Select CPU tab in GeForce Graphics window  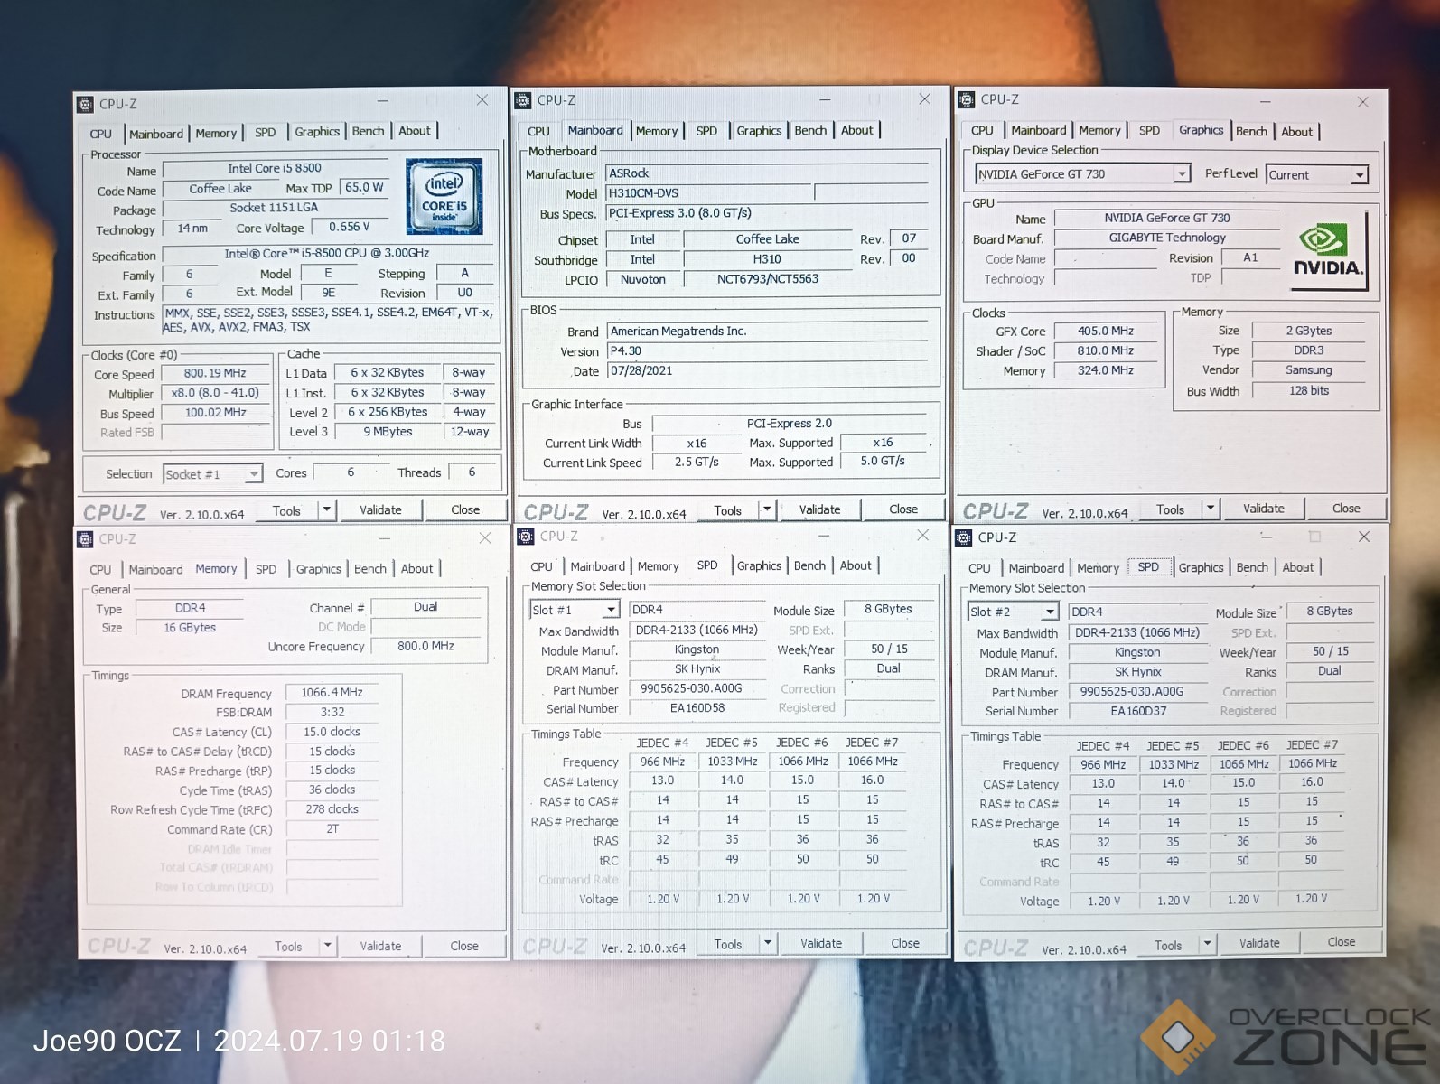coord(982,130)
